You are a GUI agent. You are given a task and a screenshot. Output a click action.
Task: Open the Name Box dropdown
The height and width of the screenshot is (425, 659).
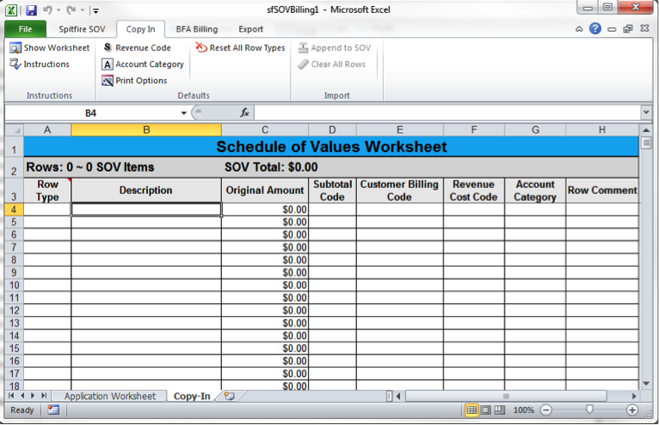click(183, 112)
